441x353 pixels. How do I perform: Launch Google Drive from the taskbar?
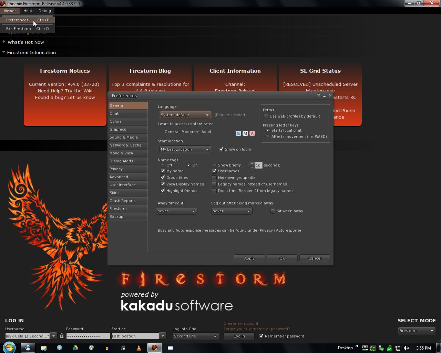pos(75,348)
